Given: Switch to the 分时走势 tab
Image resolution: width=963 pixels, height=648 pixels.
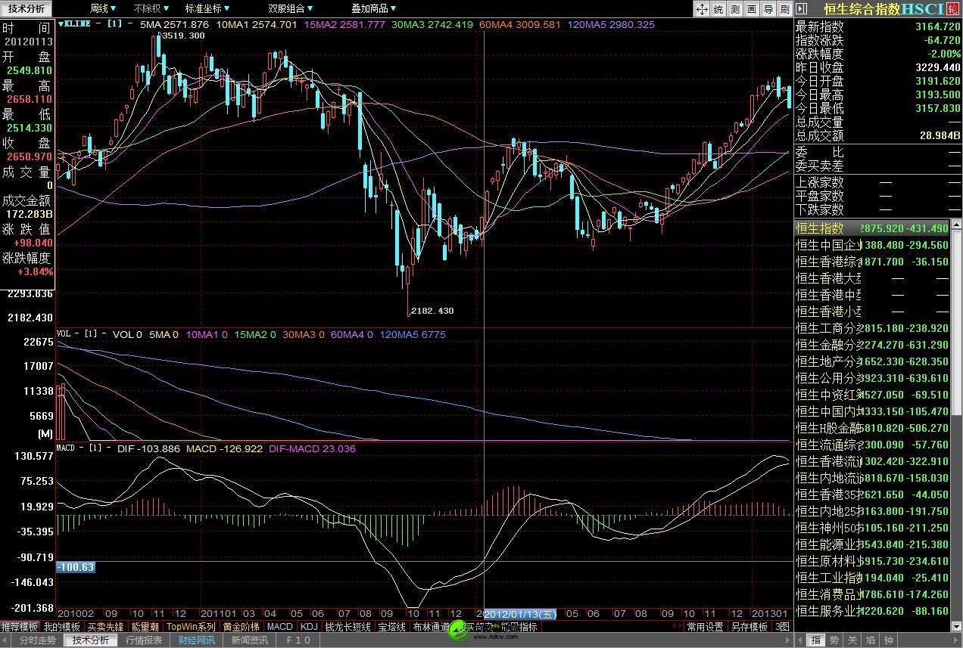Looking at the screenshot, I should 39,640.
